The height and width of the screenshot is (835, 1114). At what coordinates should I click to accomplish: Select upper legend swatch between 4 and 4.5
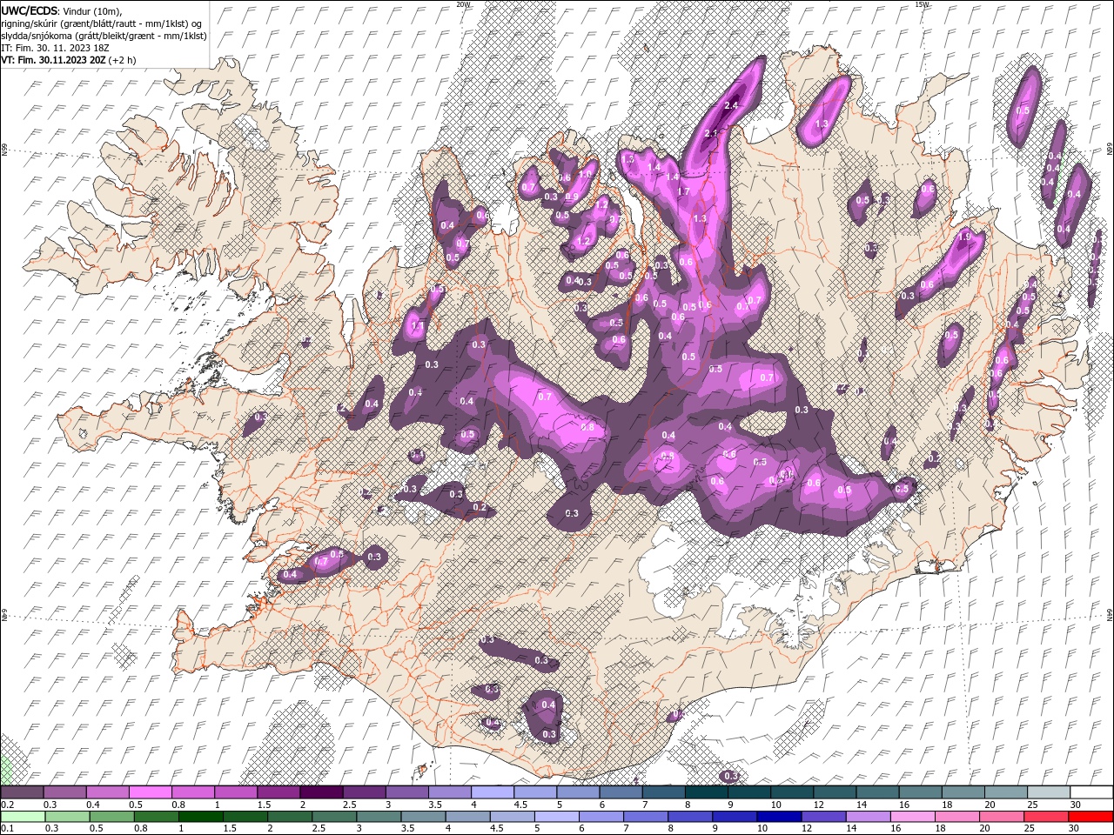coord(492,792)
